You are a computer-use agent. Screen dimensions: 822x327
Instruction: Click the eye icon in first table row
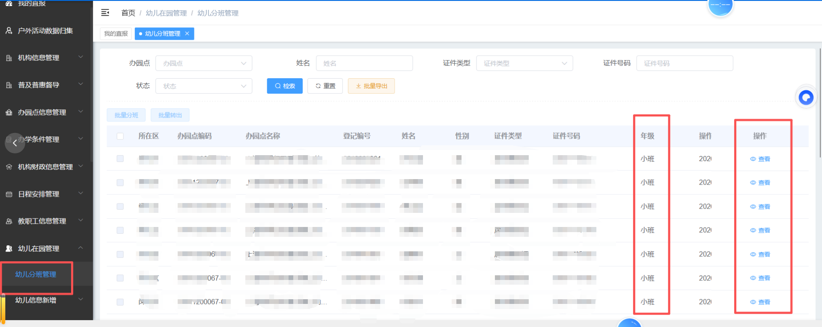click(753, 159)
